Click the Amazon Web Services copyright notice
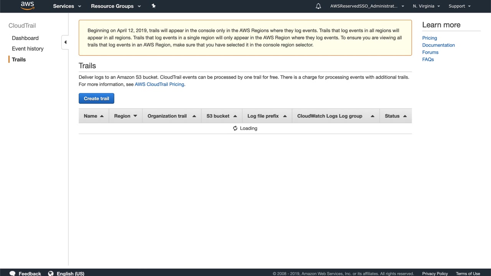Image resolution: width=491 pixels, height=276 pixels. (343, 274)
